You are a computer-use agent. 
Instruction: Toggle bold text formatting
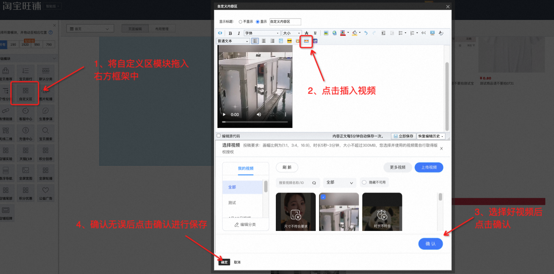[x=230, y=33]
